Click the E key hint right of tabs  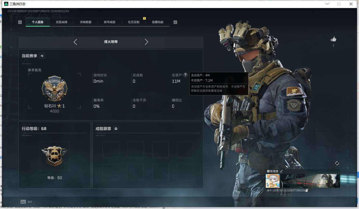point(175,22)
